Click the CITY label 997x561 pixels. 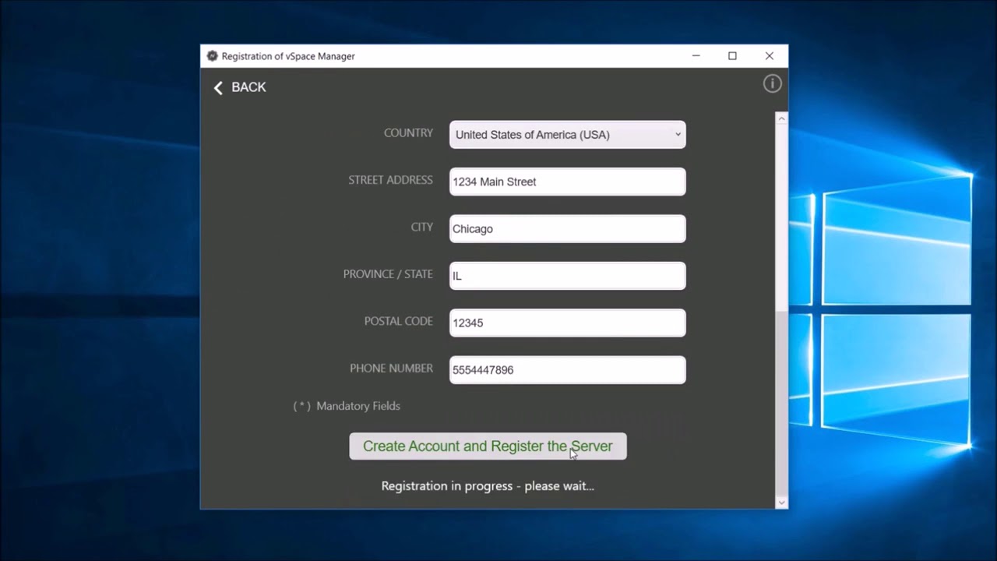(x=422, y=228)
